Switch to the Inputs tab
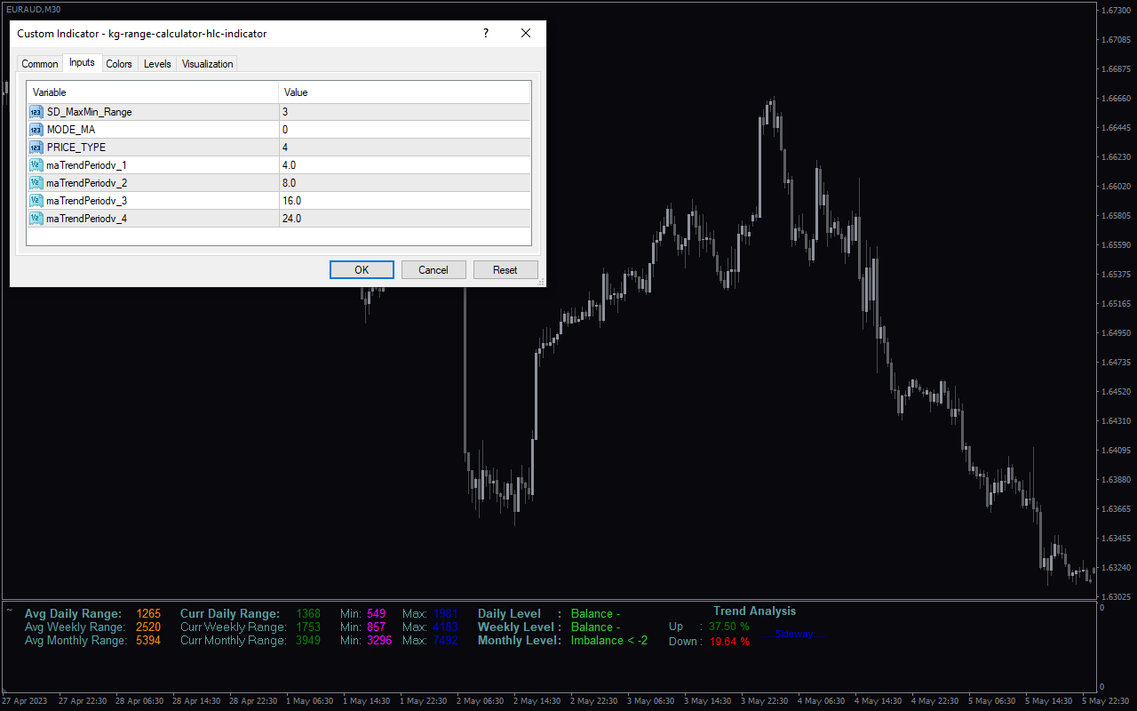 tap(82, 63)
